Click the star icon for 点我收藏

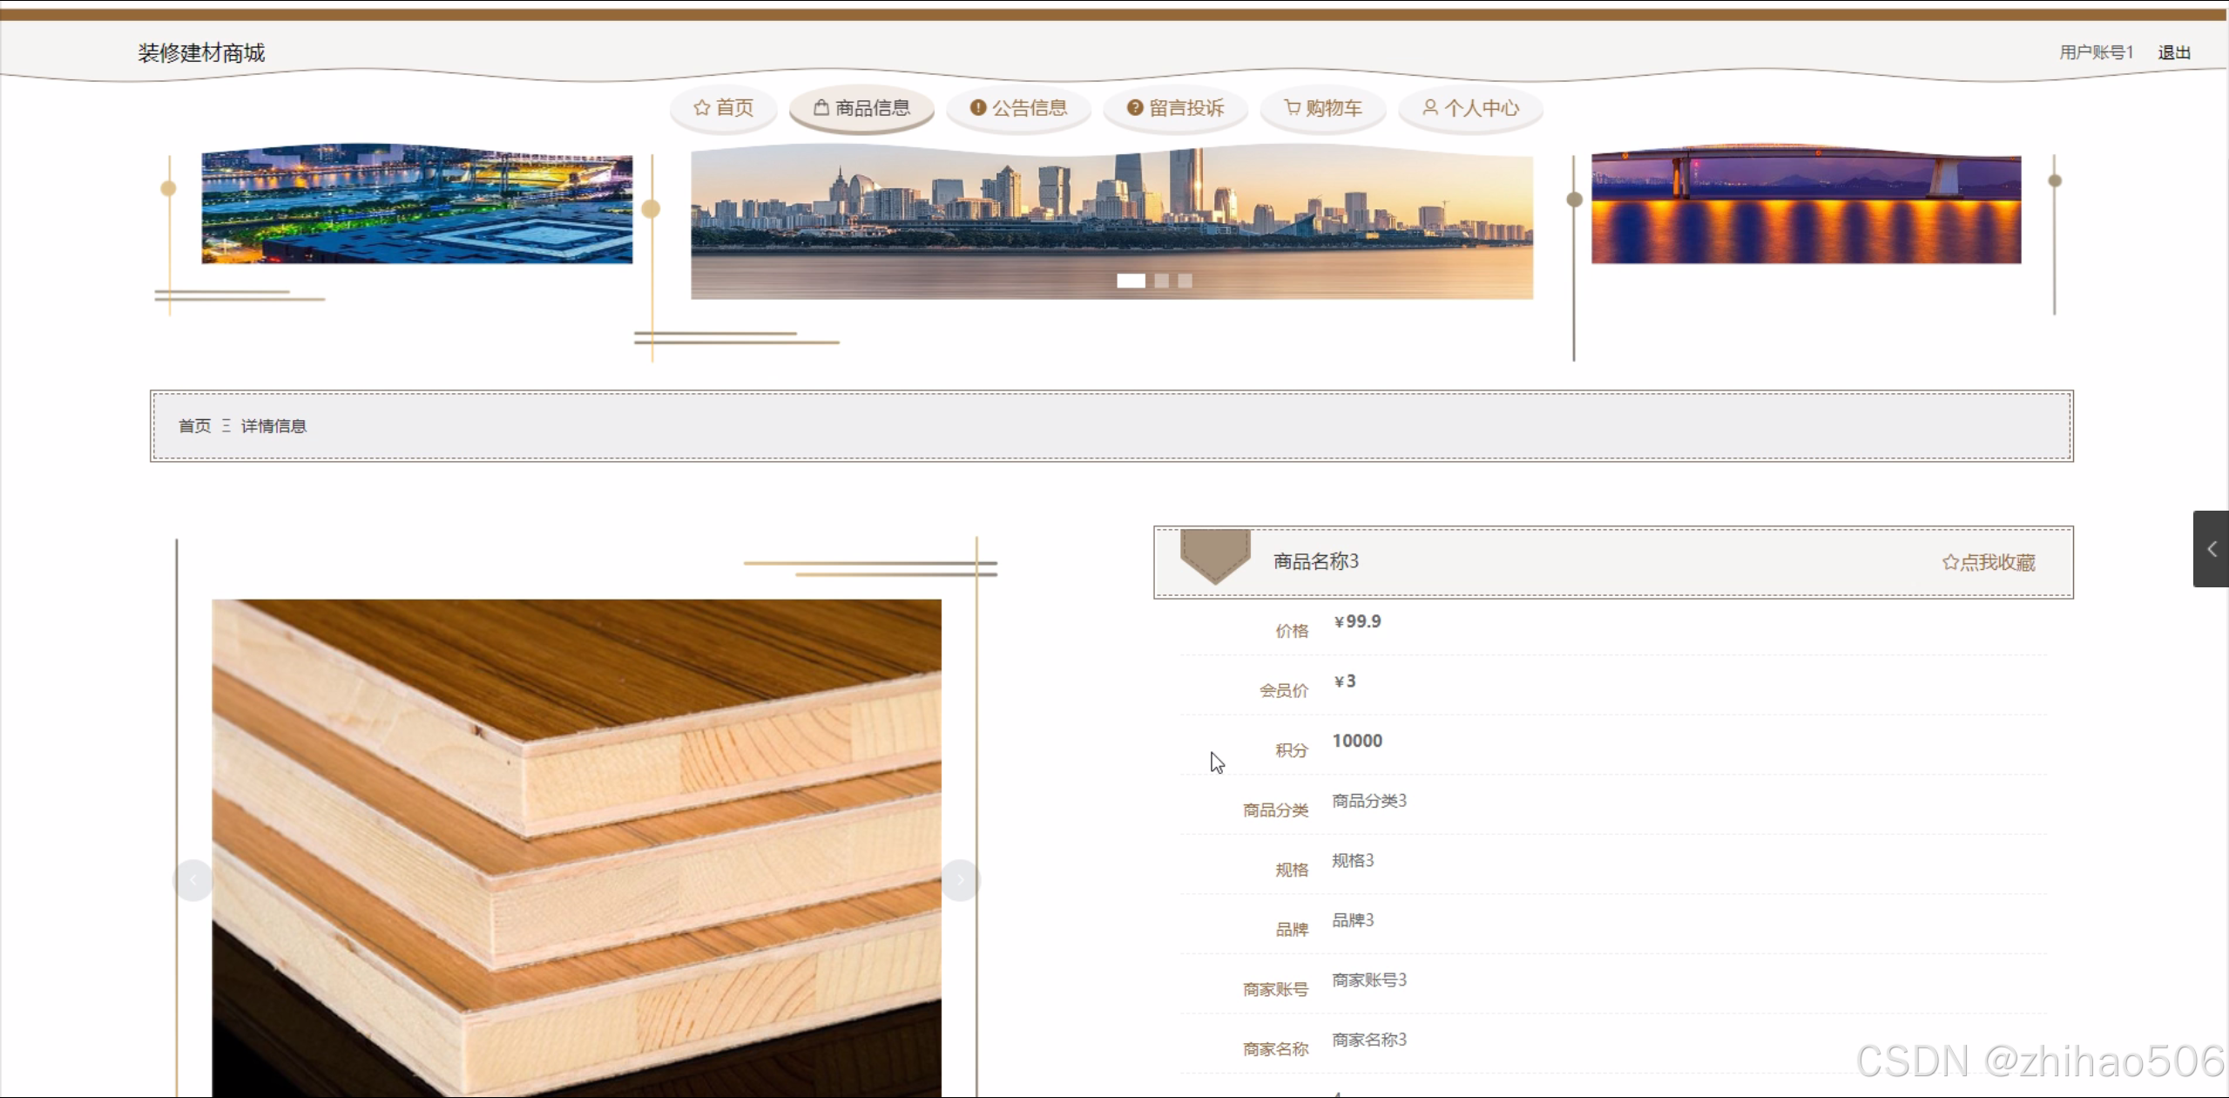coord(1949,563)
